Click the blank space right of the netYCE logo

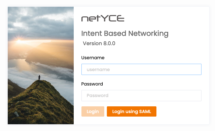pos(164,19)
